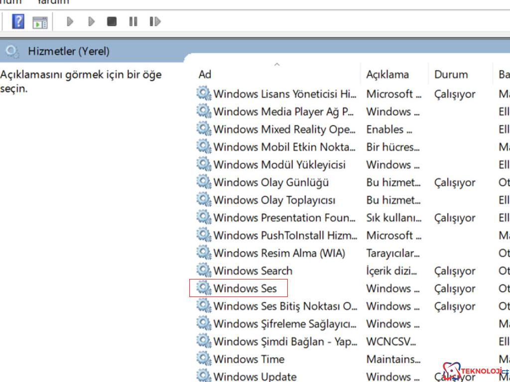Click the Açıklama column header
Viewport: 510px width, 382px height.
(387, 75)
